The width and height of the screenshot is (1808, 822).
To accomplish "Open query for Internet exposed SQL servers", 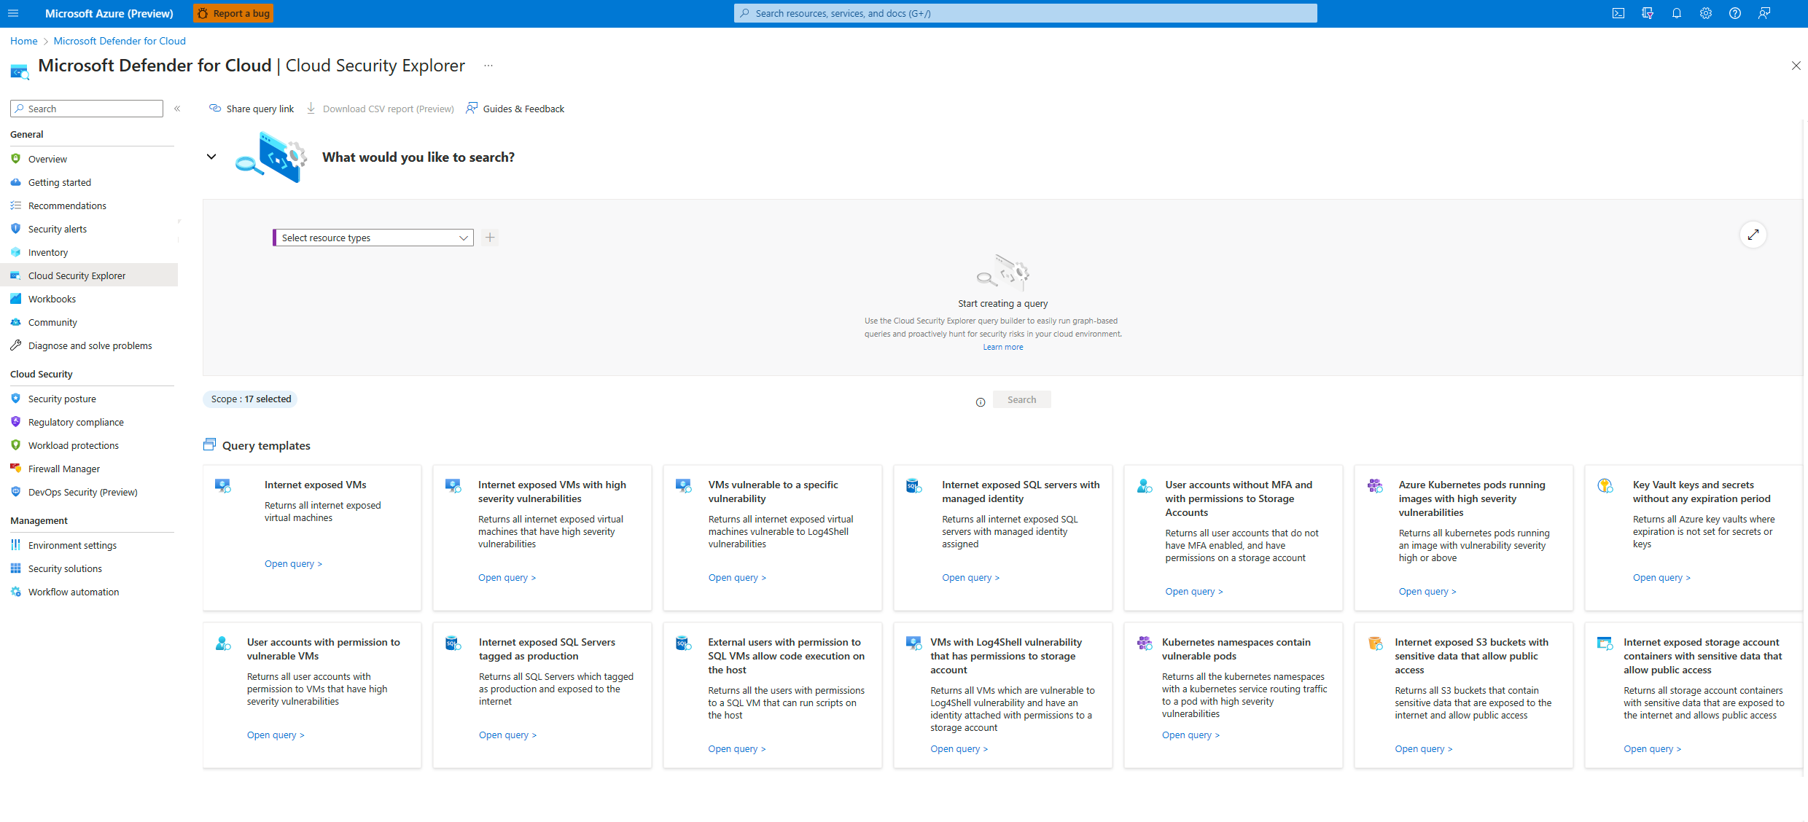I will pos(970,578).
